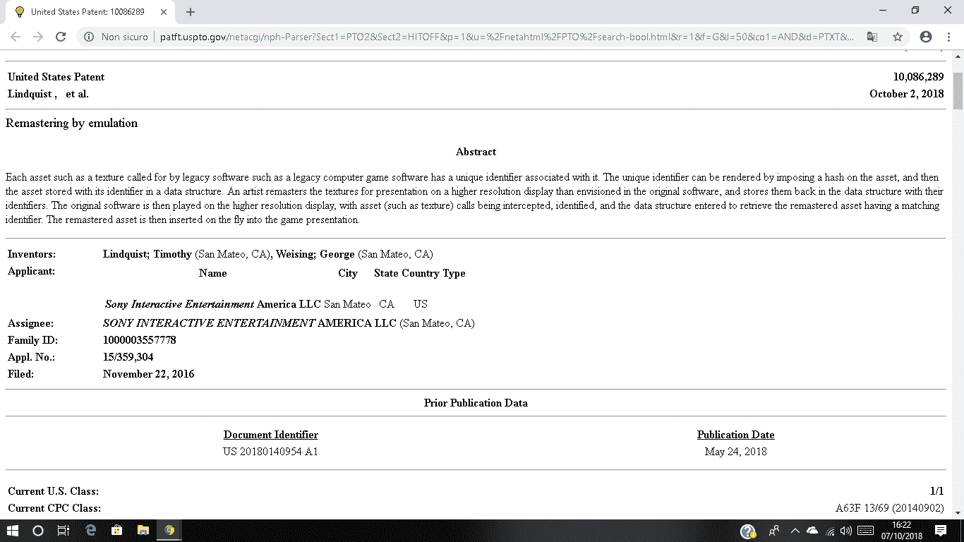Viewport: 964px width, 542px height.
Task: Open the touch keyboard tray icon
Action: coord(866,531)
